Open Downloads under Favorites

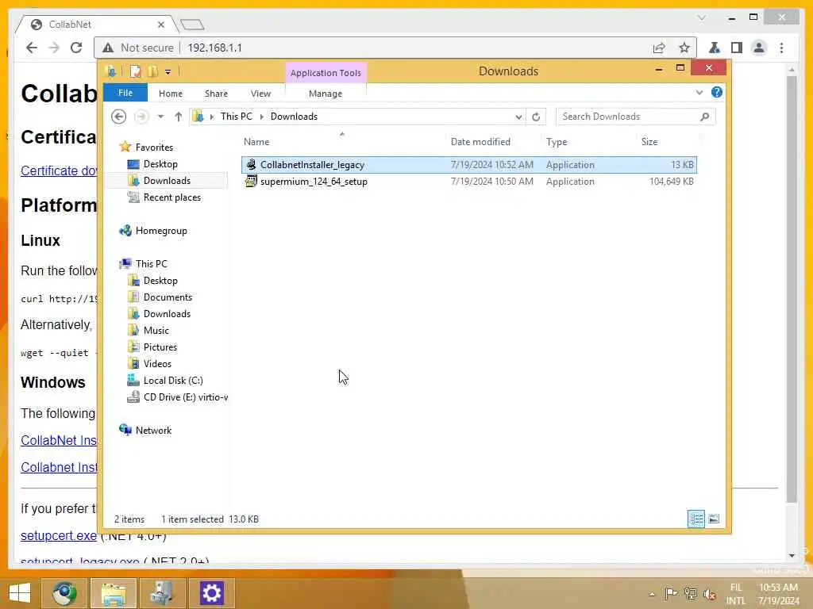tap(167, 181)
